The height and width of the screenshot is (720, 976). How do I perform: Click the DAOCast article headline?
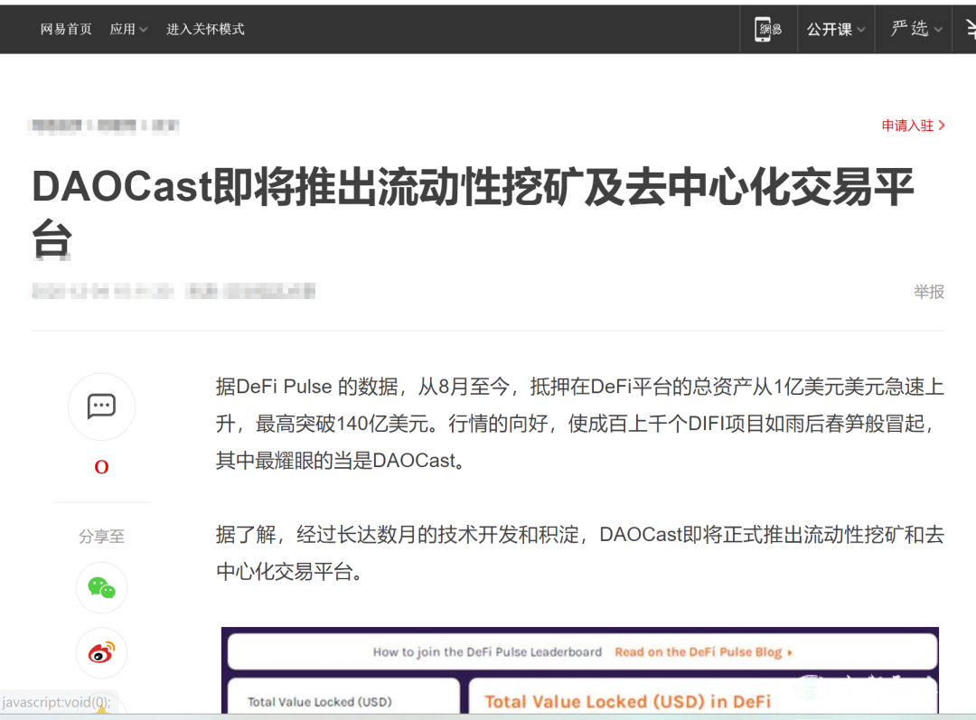pyautogui.click(x=473, y=212)
